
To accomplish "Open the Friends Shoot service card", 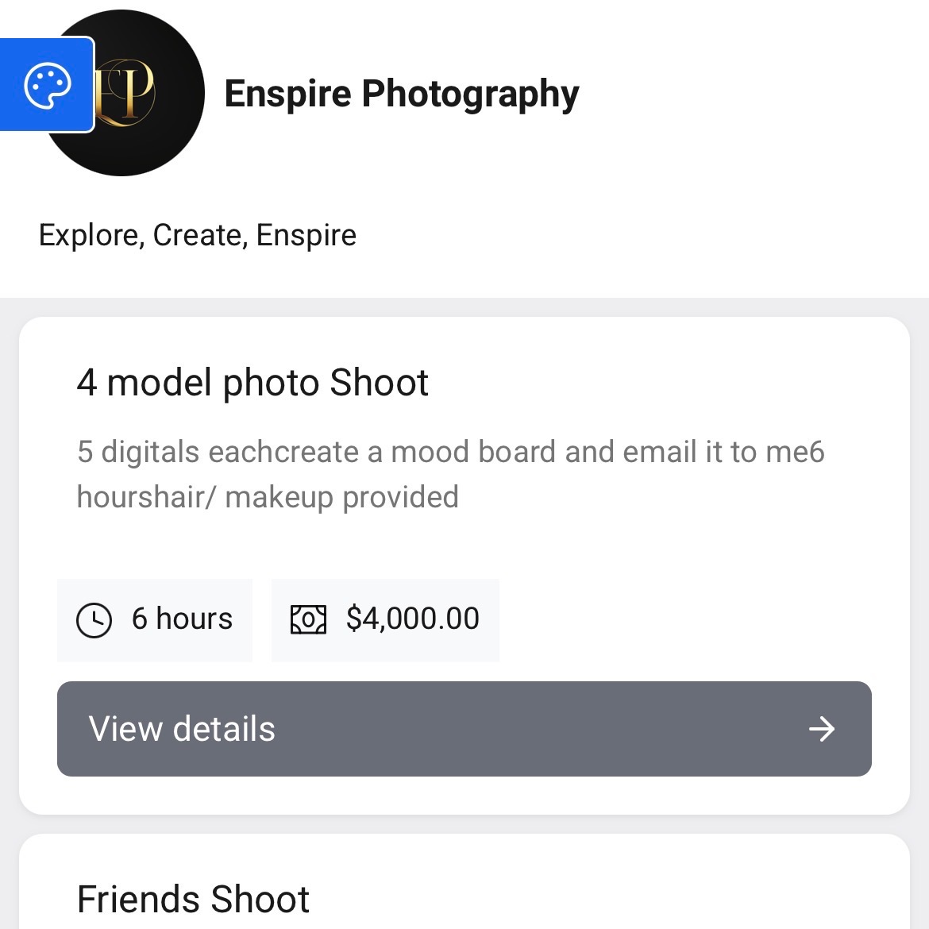I will click(464, 881).
